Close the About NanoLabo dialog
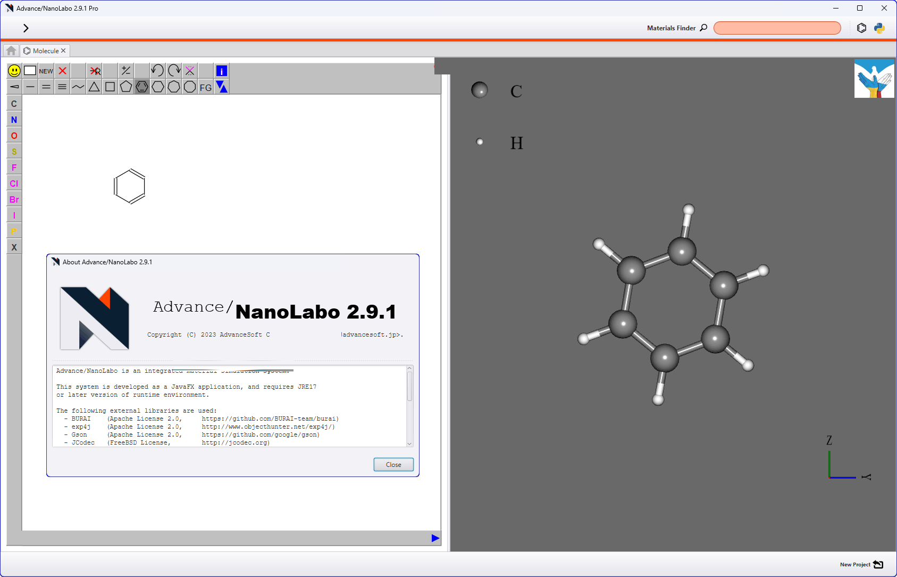 click(393, 464)
